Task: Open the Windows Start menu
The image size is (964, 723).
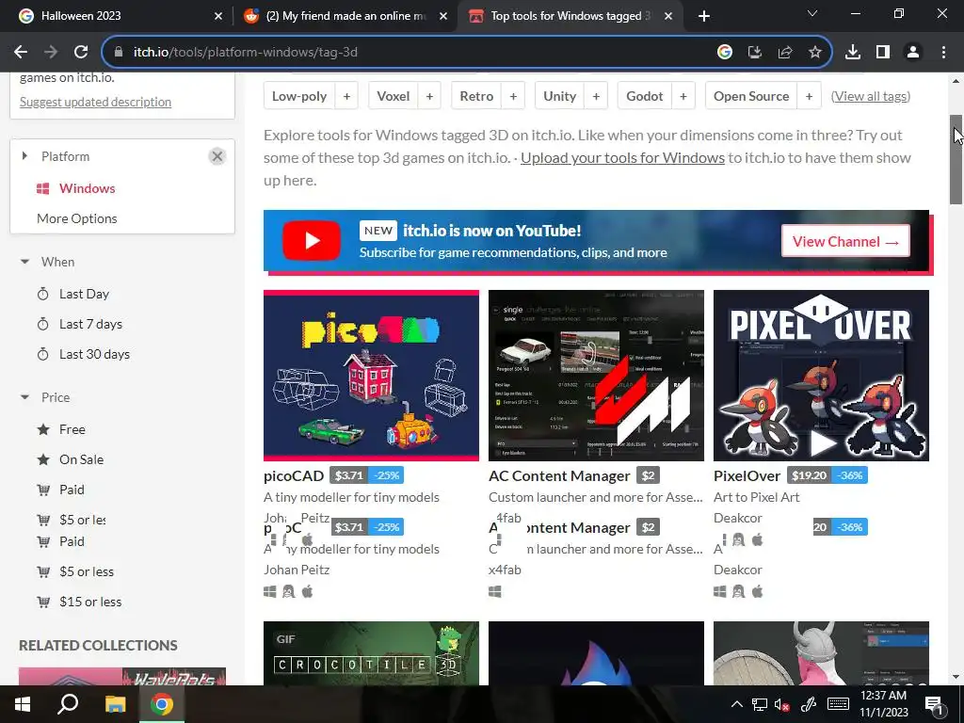Action: pos(23,704)
